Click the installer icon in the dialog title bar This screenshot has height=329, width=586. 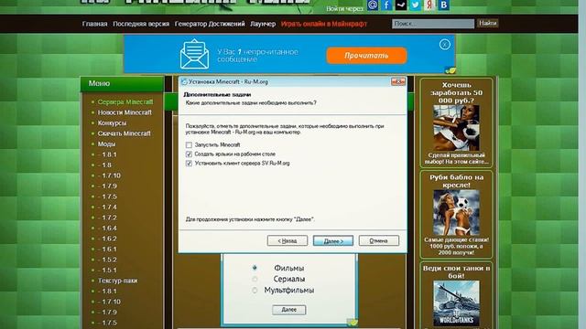[183, 81]
